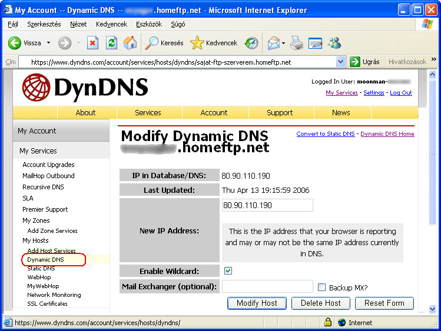The image size is (441, 331).
Task: Open the Keresés search magnifier
Action: pos(151,43)
